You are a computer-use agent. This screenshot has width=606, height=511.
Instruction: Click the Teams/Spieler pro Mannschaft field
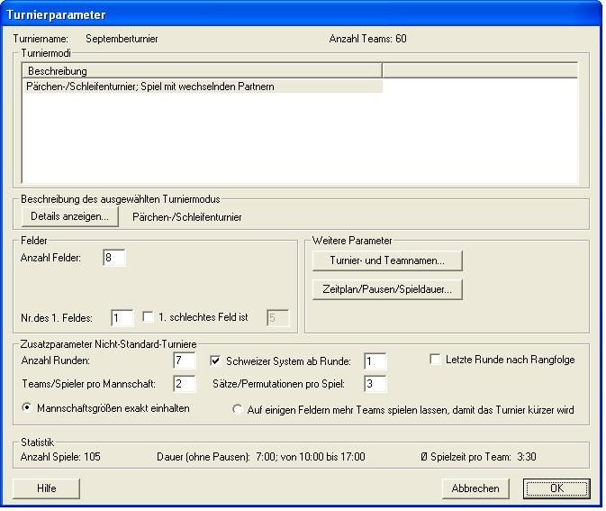click(x=184, y=384)
